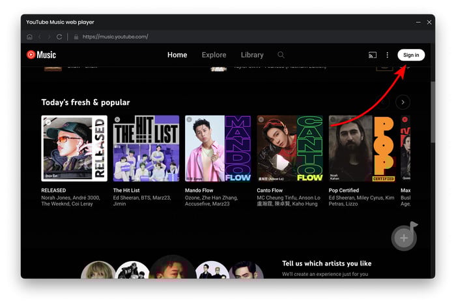Image resolution: width=456 pixels, height=306 pixels.
Task: Show next playlists with right chevron
Action: 403,102
